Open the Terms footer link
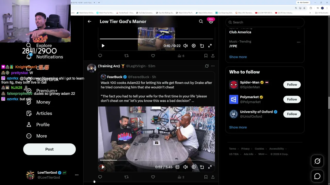The image size is (330, 185). pyautogui.click(x=233, y=149)
